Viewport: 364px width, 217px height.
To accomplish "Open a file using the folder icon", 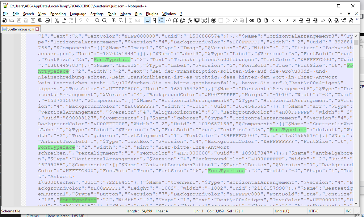I will point(12,20).
